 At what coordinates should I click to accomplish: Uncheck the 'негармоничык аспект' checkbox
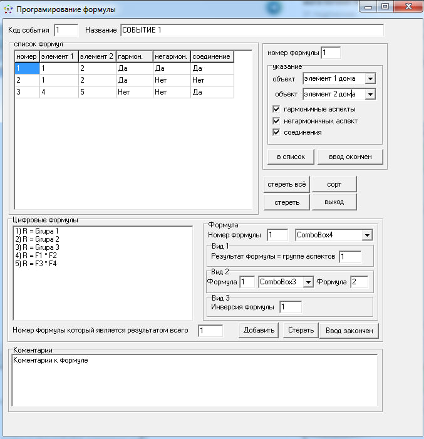[277, 121]
